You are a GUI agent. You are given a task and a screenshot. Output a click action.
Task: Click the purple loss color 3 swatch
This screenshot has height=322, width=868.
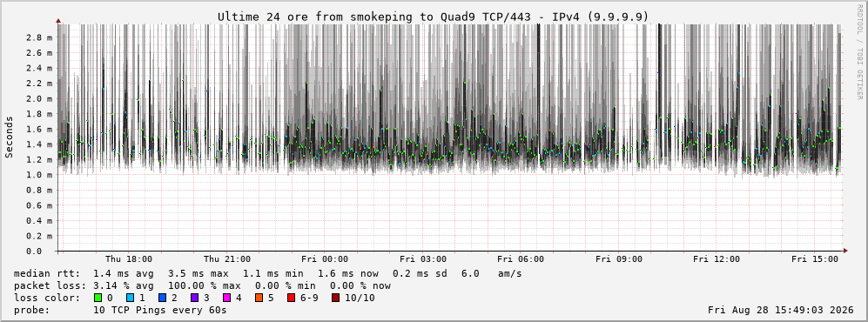tap(194, 298)
